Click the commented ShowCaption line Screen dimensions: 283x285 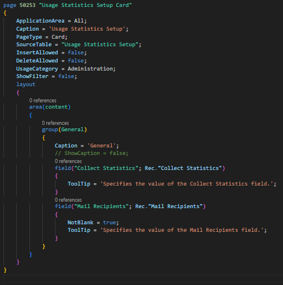coord(91,153)
